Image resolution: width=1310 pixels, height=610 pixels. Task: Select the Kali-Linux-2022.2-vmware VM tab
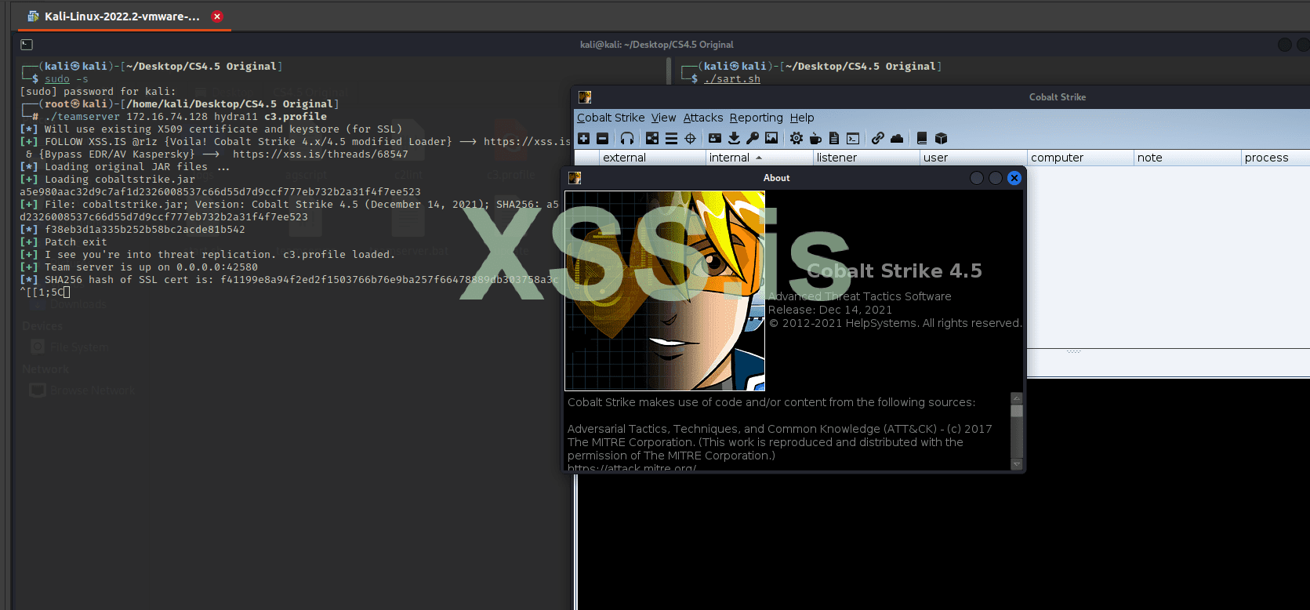click(x=122, y=16)
